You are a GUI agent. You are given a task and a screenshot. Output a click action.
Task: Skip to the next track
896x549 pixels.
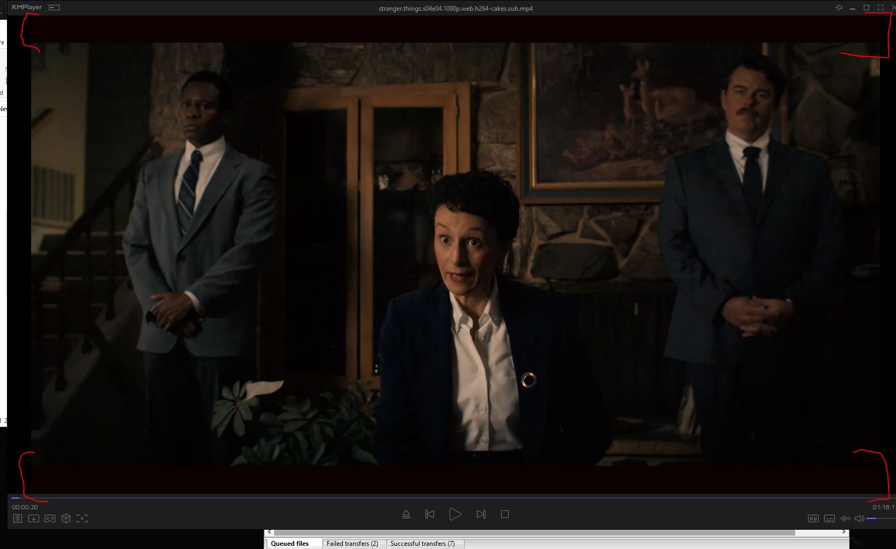481,514
